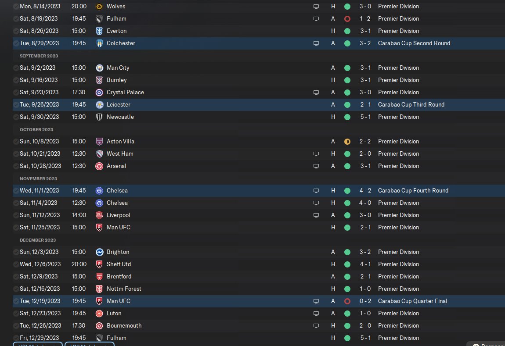The image size is (505, 346).
Task: Click the Leicester club badge icon
Action: 99,105
